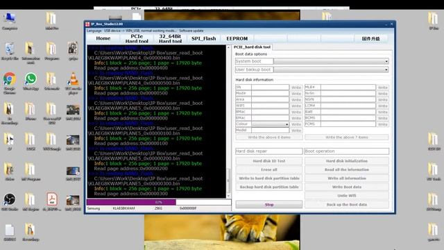Click the Write button beside WIFI field
This screenshot has width=444, height=250.
pos(296,106)
